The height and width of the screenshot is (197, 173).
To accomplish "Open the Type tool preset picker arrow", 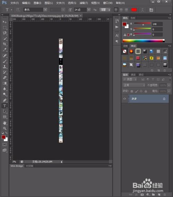I will click(11, 10).
